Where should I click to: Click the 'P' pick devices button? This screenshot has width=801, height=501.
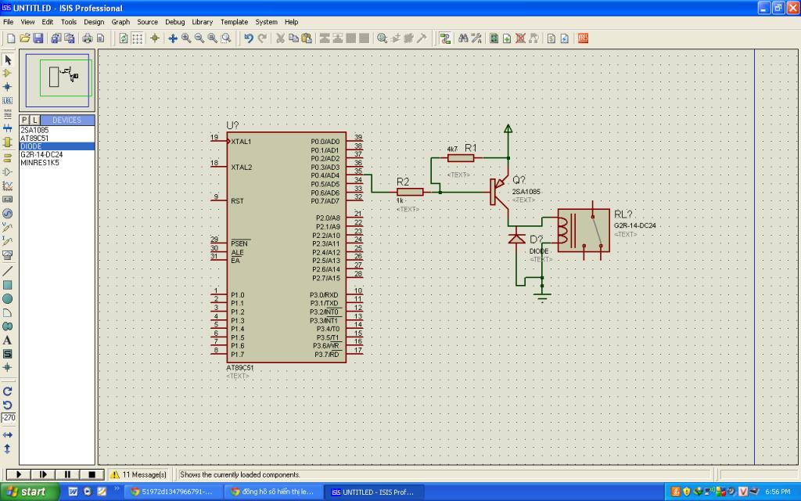[x=24, y=120]
